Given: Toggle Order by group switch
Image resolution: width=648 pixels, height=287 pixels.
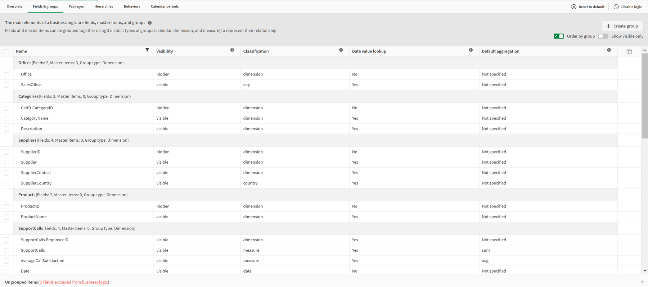Looking at the screenshot, I should pyautogui.click(x=559, y=36).
